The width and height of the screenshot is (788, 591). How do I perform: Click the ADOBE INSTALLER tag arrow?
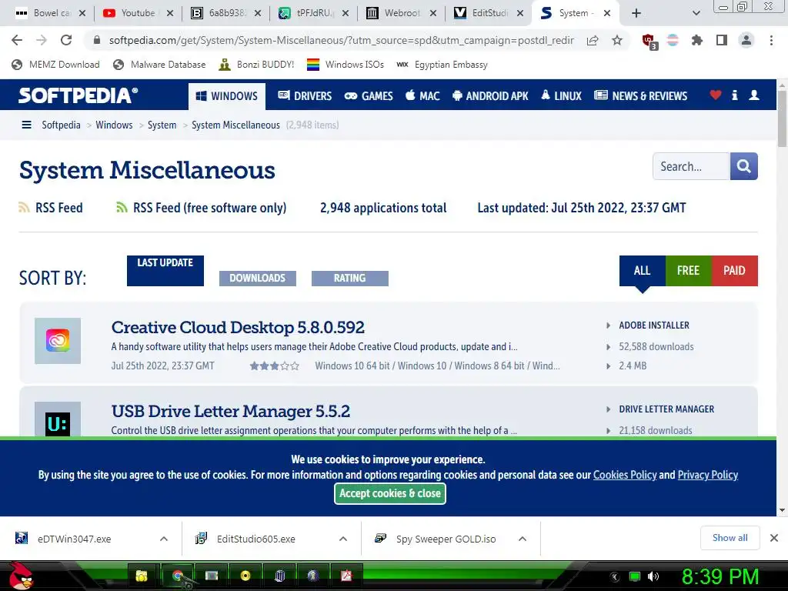click(608, 326)
